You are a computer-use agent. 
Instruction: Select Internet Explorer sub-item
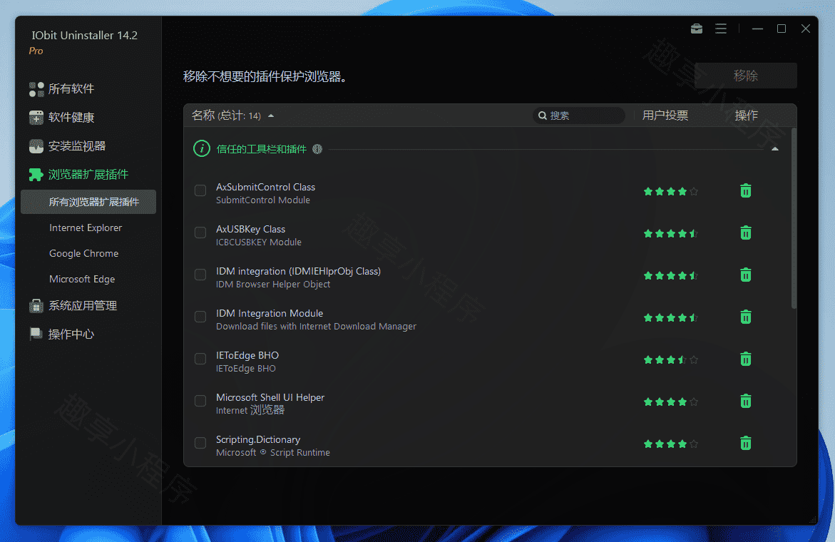(86, 228)
